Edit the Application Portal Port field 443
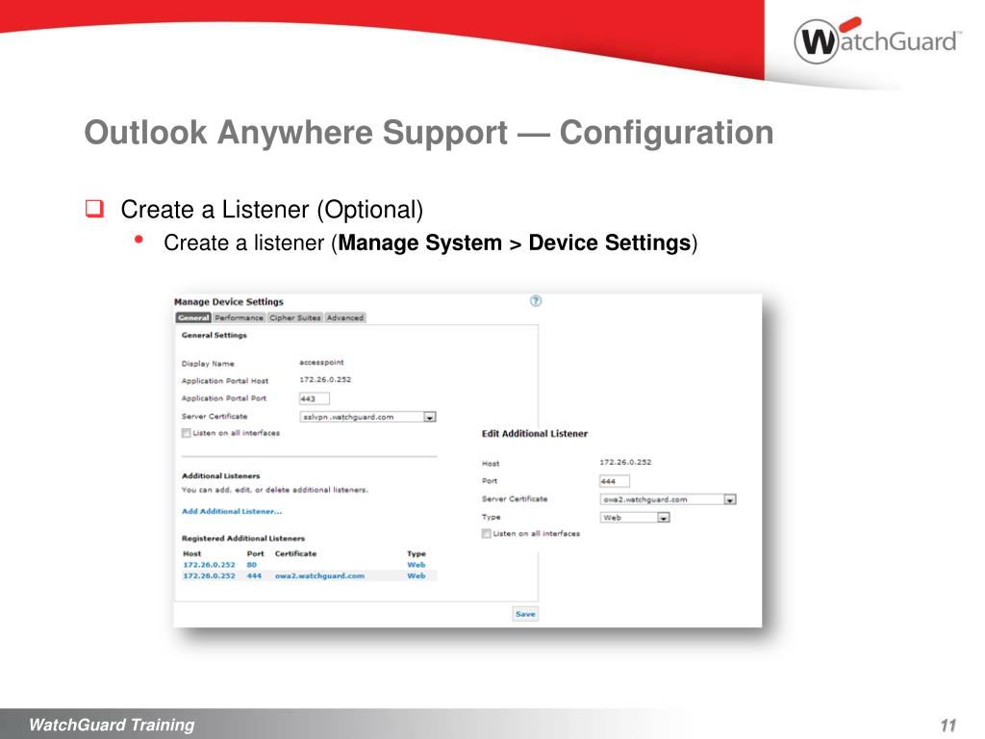Image resolution: width=985 pixels, height=739 pixels. tap(315, 399)
